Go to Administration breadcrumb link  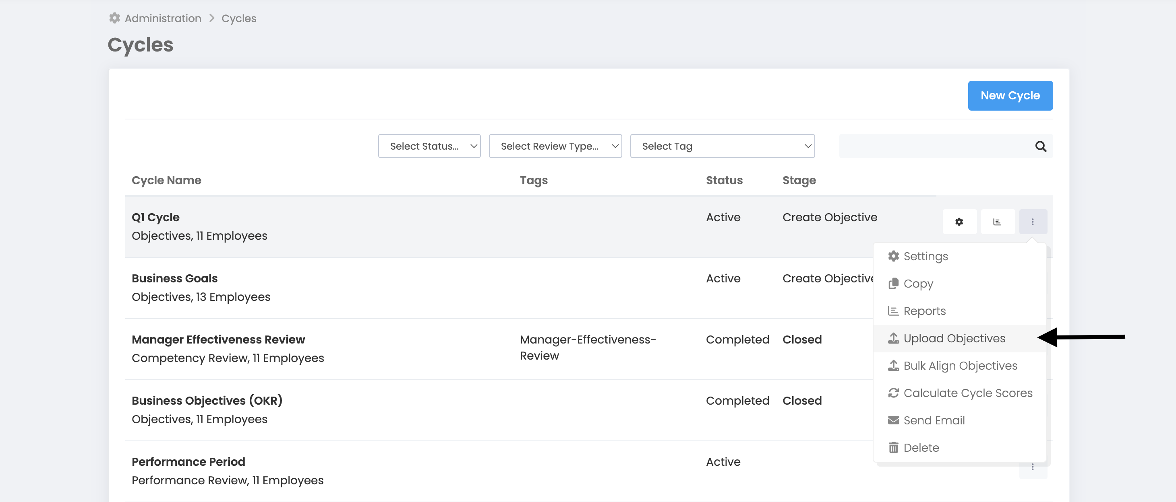coord(163,18)
